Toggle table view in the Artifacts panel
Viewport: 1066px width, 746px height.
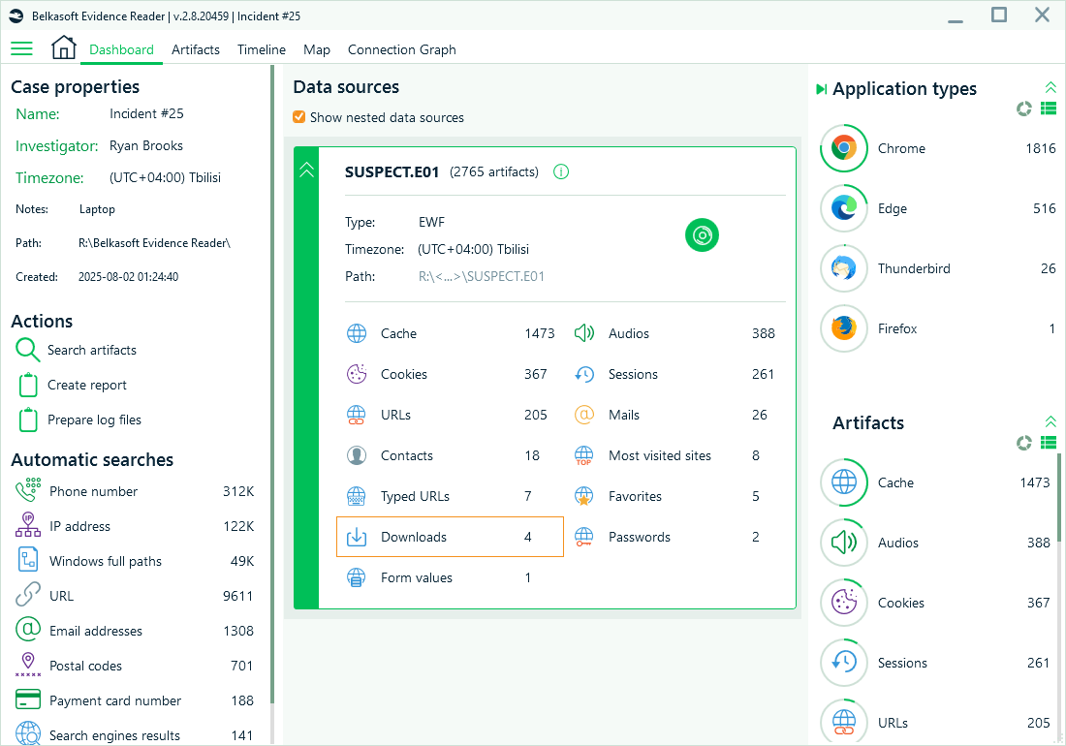[x=1049, y=444]
